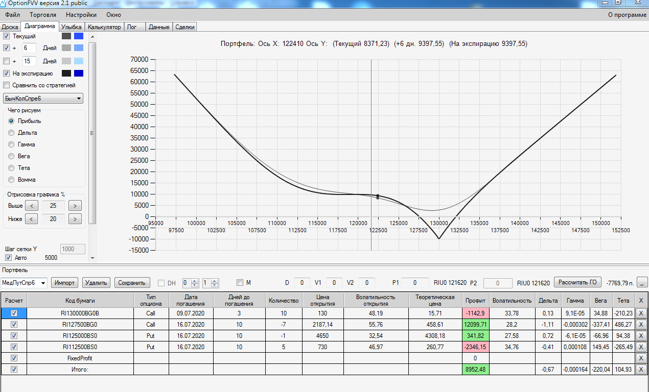This screenshot has height=392, width=649.
Task: Delete the RI130000BG0B row with its X button
Action: [x=641, y=313]
